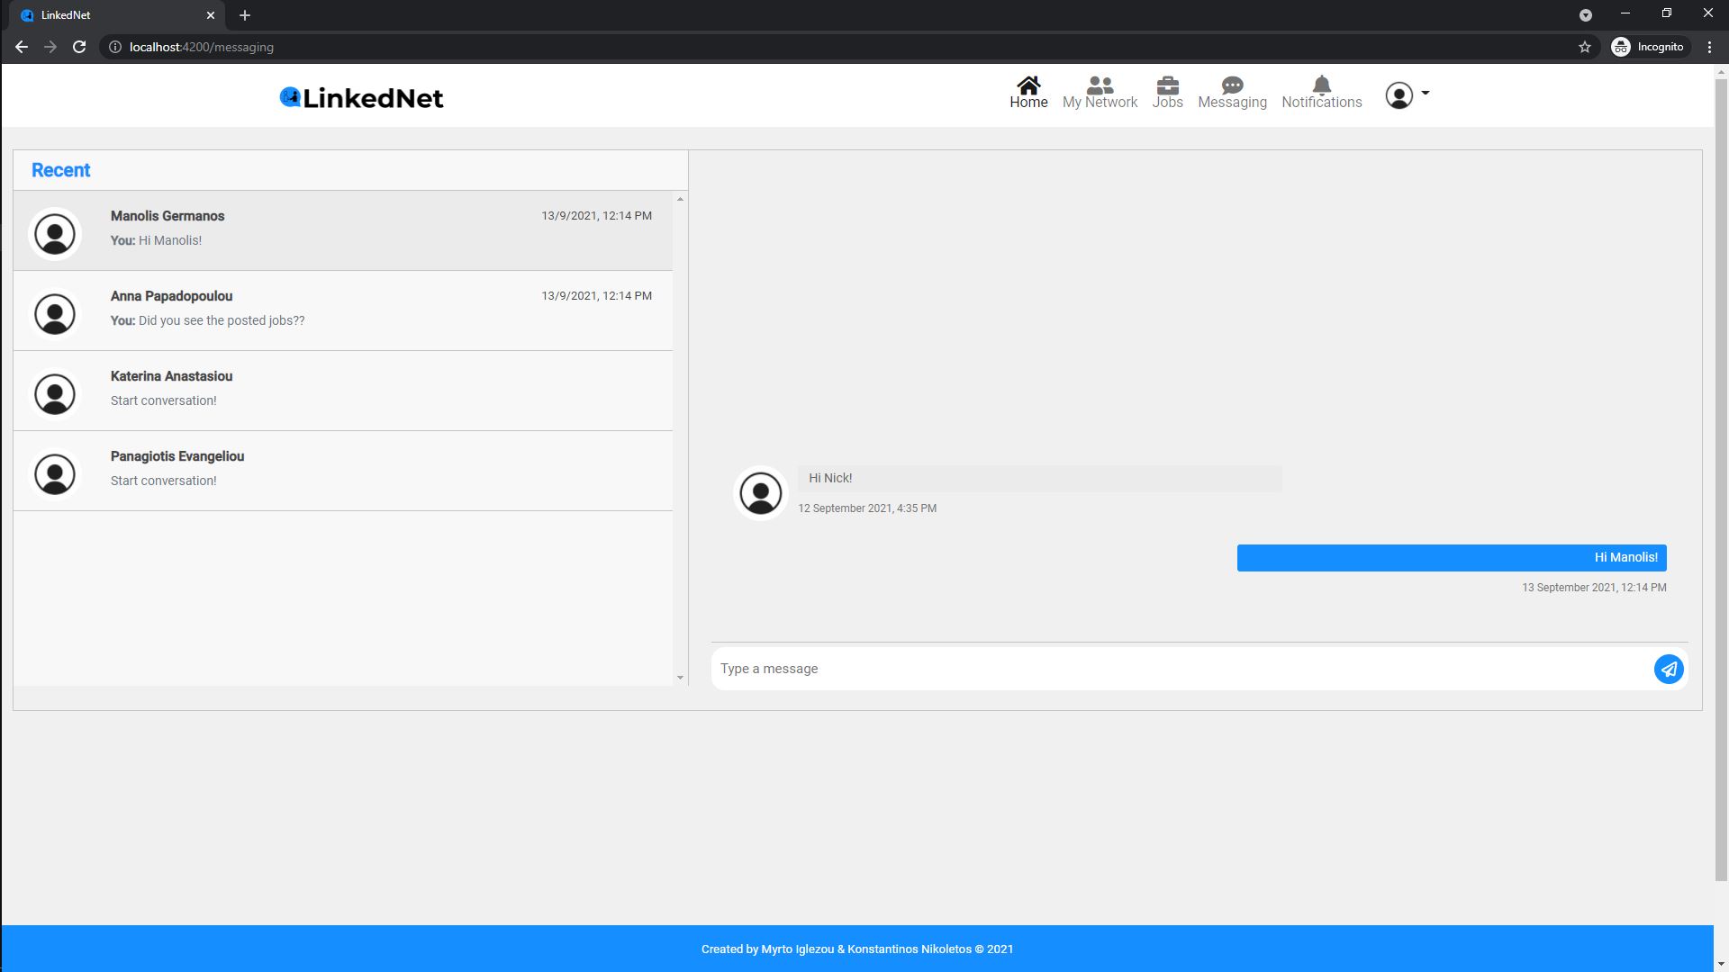
Task: Click the Type a message field
Action: point(1180,669)
